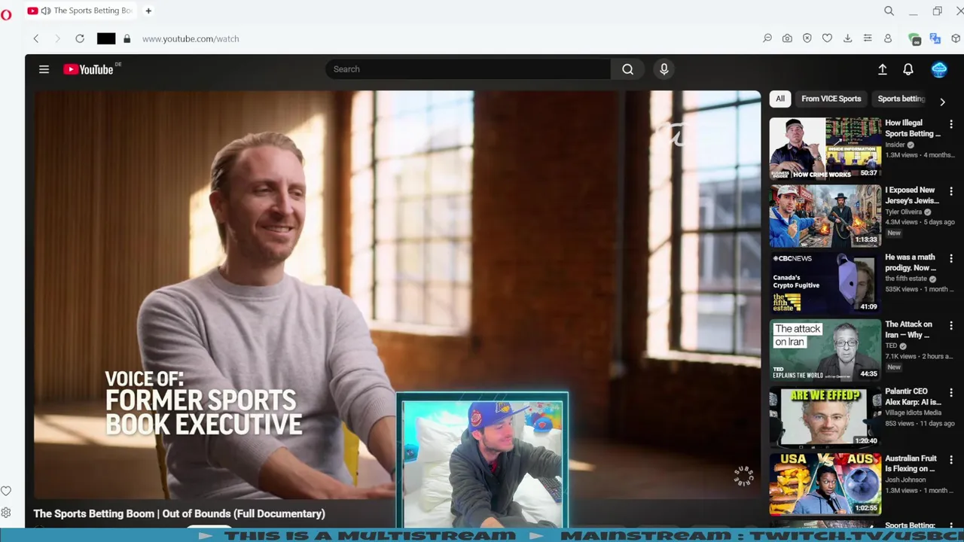
Task: Open the Opera main menu logo
Action: click(6, 14)
